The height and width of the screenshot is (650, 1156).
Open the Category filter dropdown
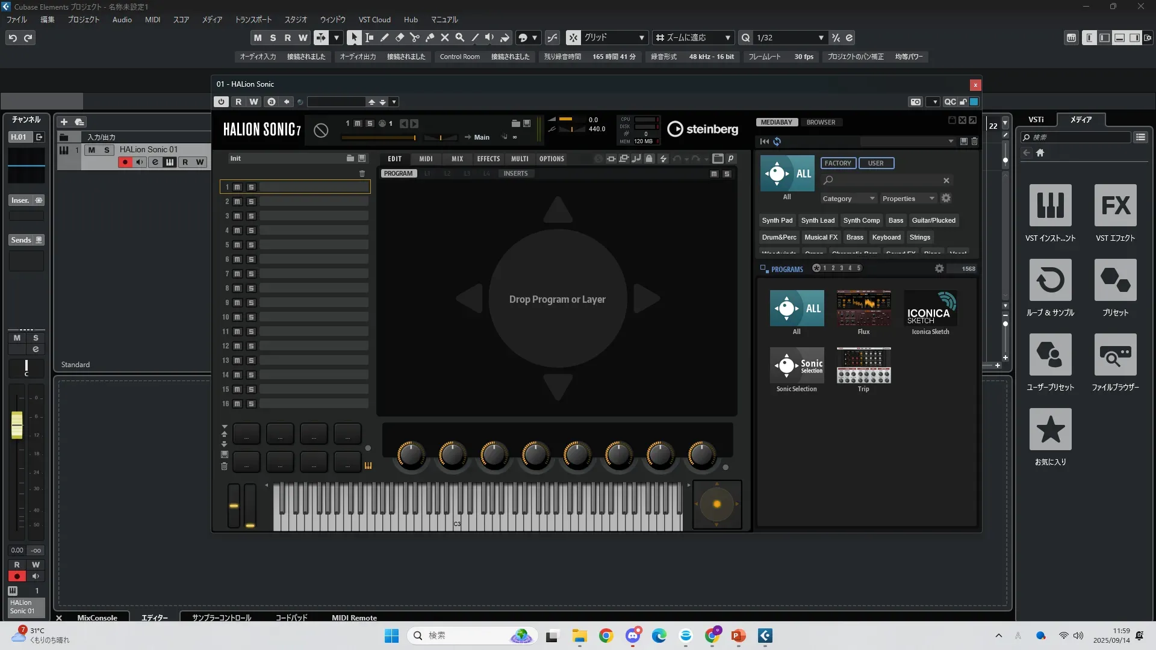coord(848,199)
